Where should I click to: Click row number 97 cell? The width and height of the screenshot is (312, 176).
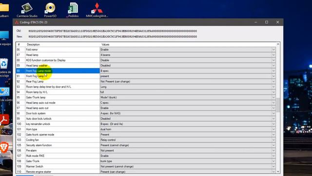click(x=20, y=108)
